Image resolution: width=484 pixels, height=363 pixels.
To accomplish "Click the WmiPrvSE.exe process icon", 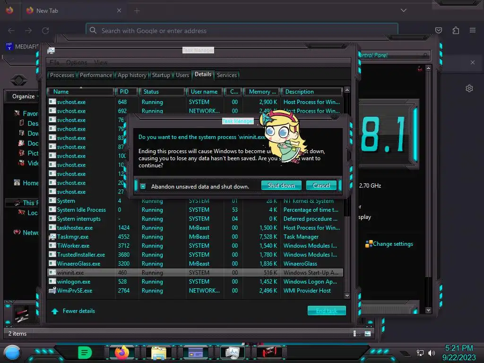I will 52,291.
